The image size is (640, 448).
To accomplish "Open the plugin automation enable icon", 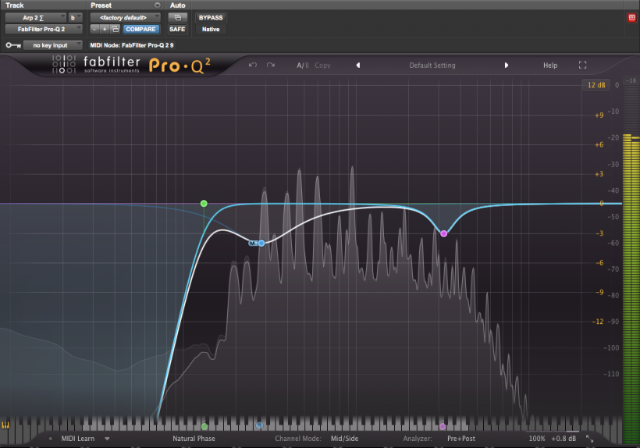I will pyautogui.click(x=177, y=17).
